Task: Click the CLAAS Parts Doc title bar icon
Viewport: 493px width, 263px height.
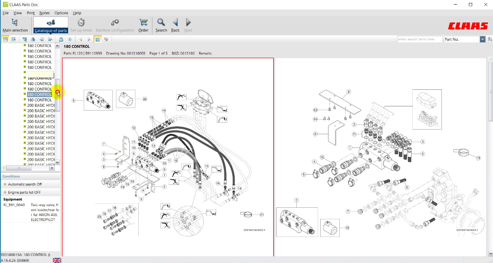Action: 5,5
